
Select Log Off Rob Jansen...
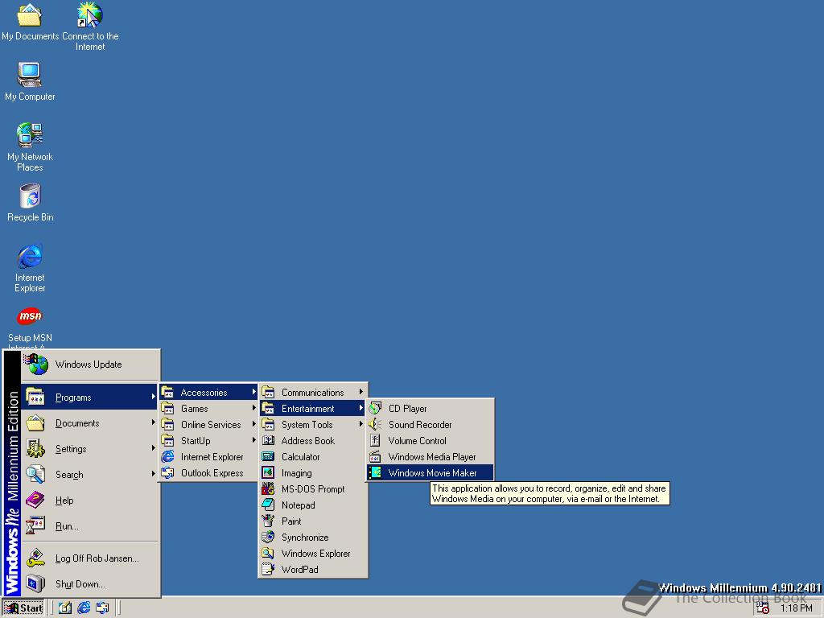[90, 558]
